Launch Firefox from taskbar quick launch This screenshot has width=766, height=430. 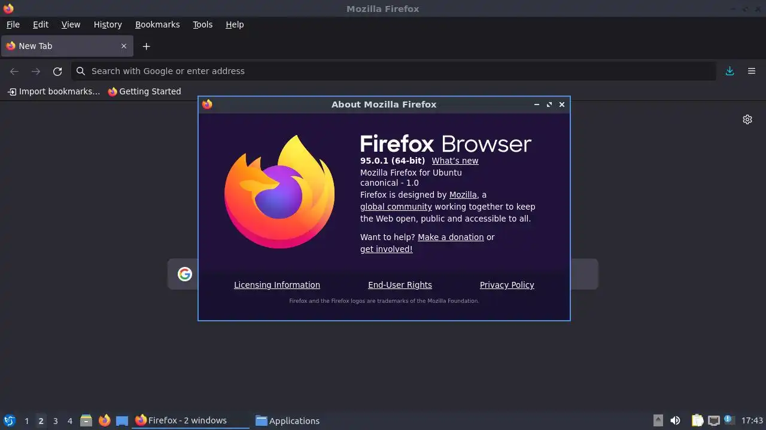(x=104, y=420)
